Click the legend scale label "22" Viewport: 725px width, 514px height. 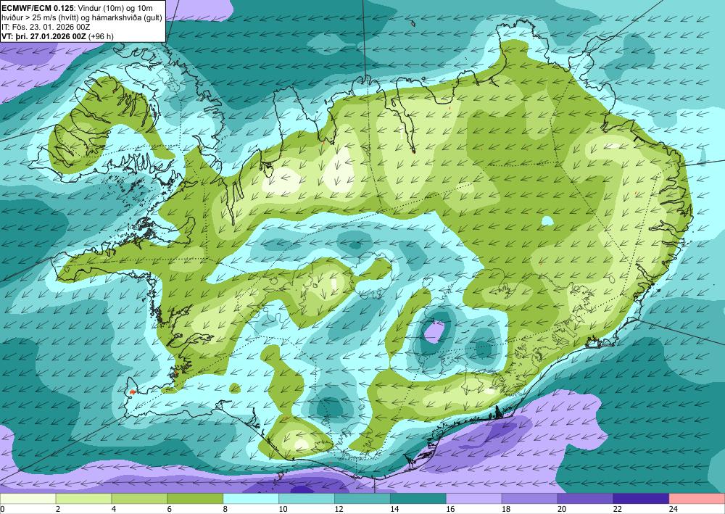click(618, 510)
